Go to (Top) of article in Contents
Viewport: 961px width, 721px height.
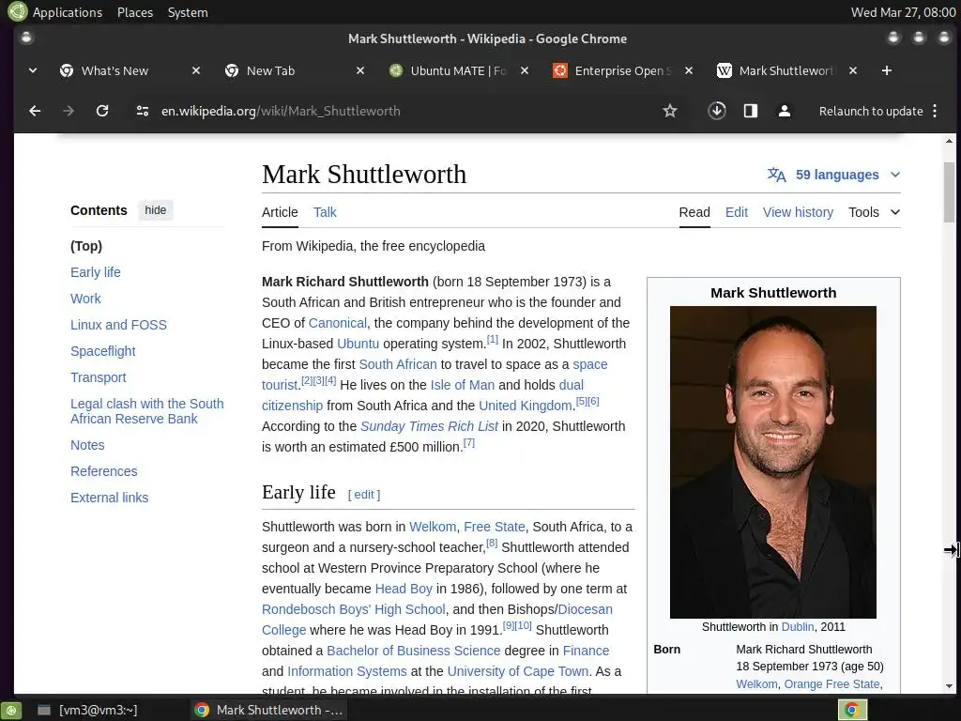click(86, 246)
